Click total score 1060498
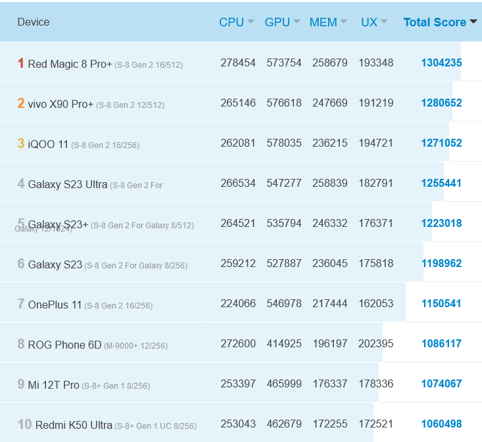The height and width of the screenshot is (442, 482). click(441, 424)
